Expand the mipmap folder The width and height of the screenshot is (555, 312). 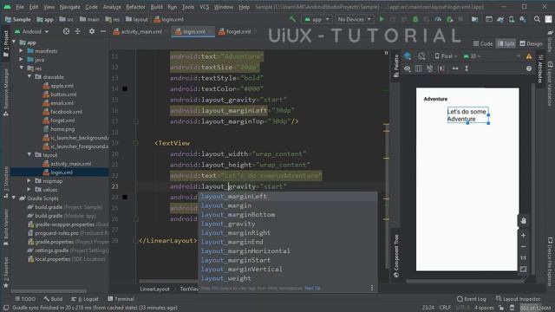[x=29, y=181]
